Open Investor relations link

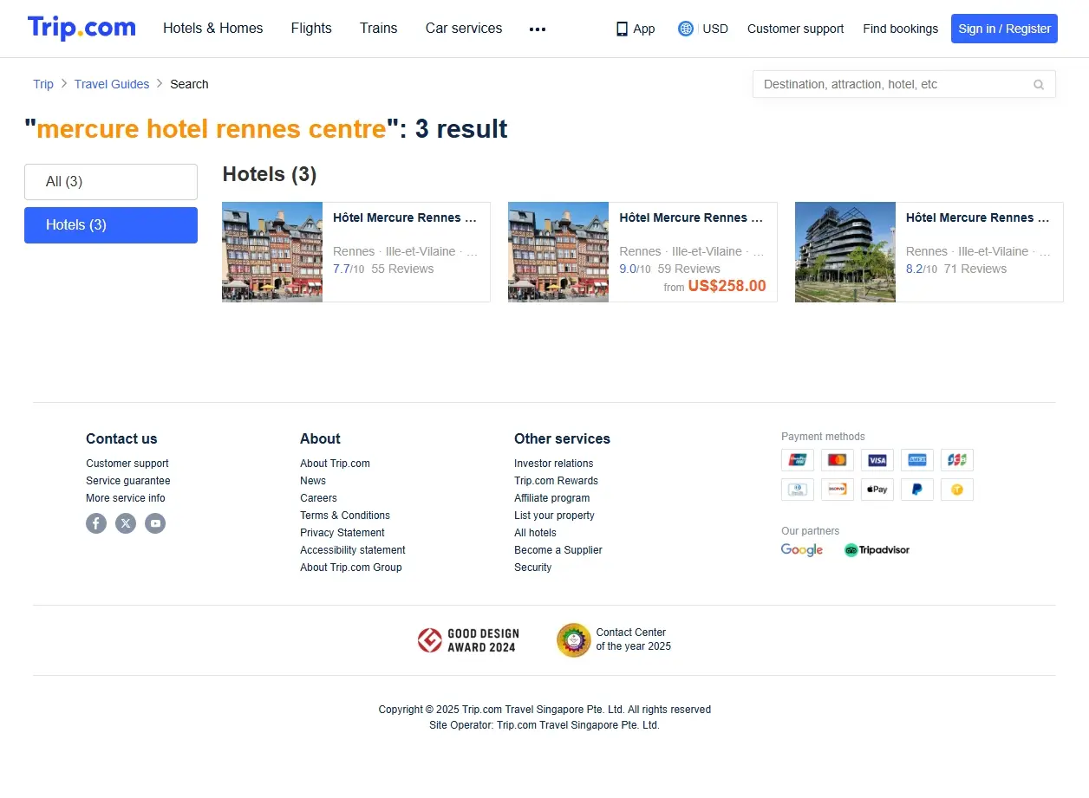click(x=554, y=464)
